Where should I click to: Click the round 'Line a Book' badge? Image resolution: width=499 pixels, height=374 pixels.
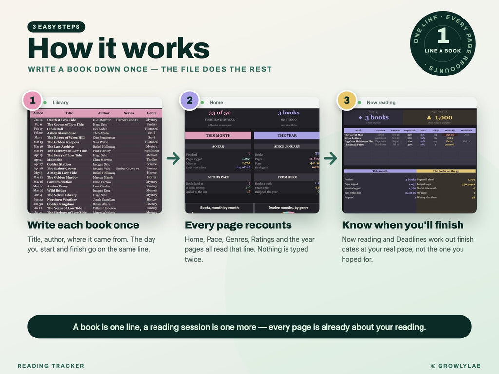(442, 43)
